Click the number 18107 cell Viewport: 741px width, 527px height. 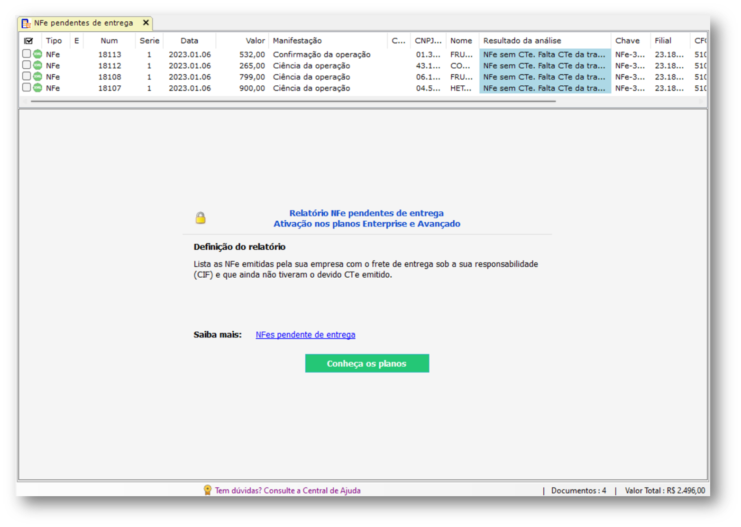pos(110,88)
